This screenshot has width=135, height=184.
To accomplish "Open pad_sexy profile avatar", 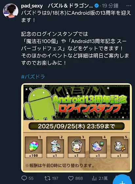I will tap(10, 11).
